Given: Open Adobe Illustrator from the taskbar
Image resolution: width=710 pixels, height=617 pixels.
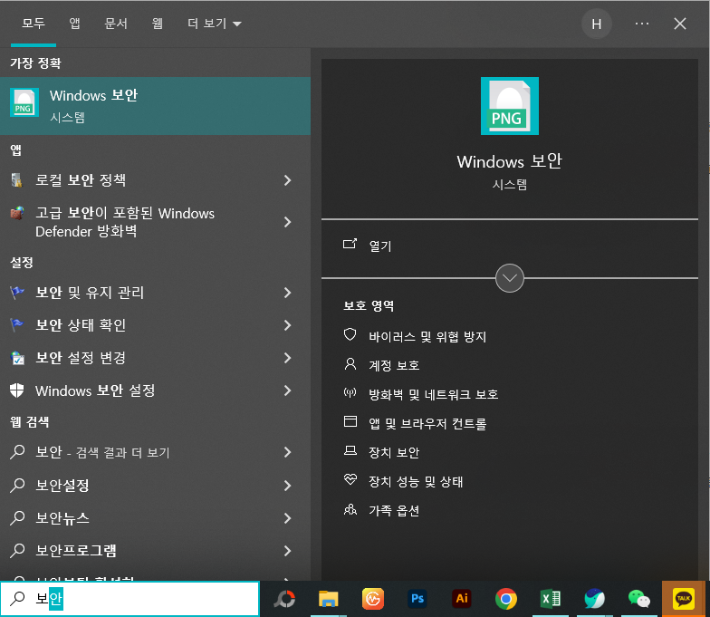Looking at the screenshot, I should (462, 599).
